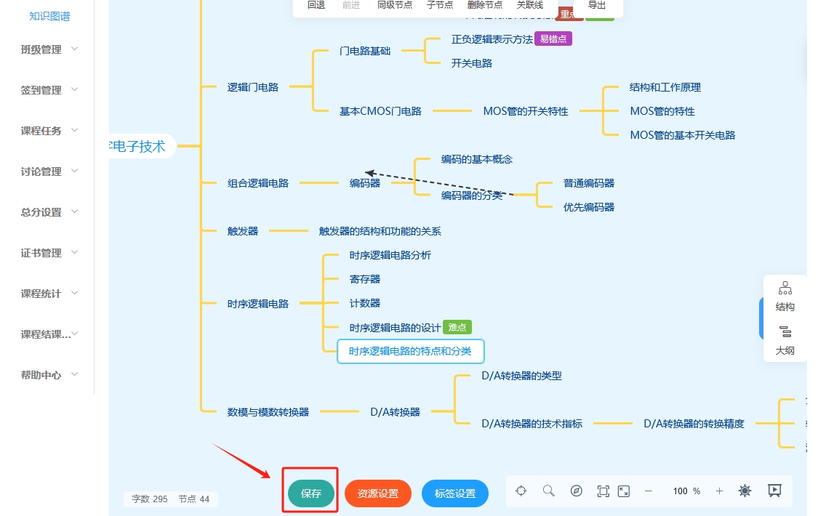
Task: Zoom in with the plus icon
Action: (x=719, y=491)
